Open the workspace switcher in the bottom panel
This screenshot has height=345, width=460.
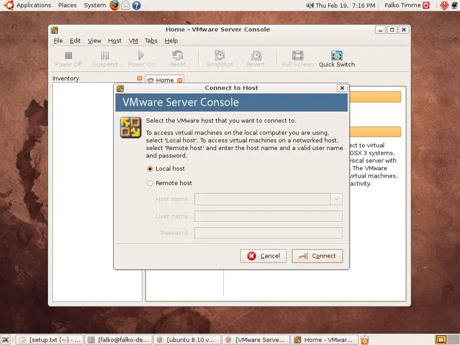447,340
